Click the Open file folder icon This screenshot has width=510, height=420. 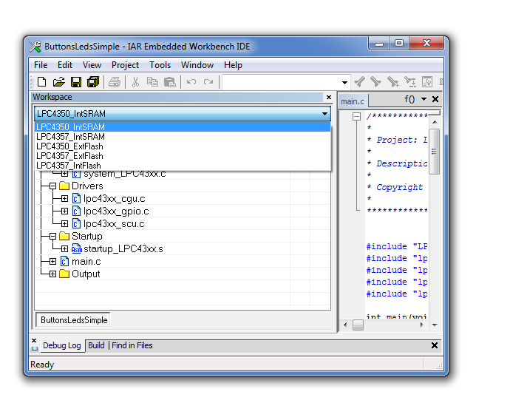pyautogui.click(x=59, y=82)
